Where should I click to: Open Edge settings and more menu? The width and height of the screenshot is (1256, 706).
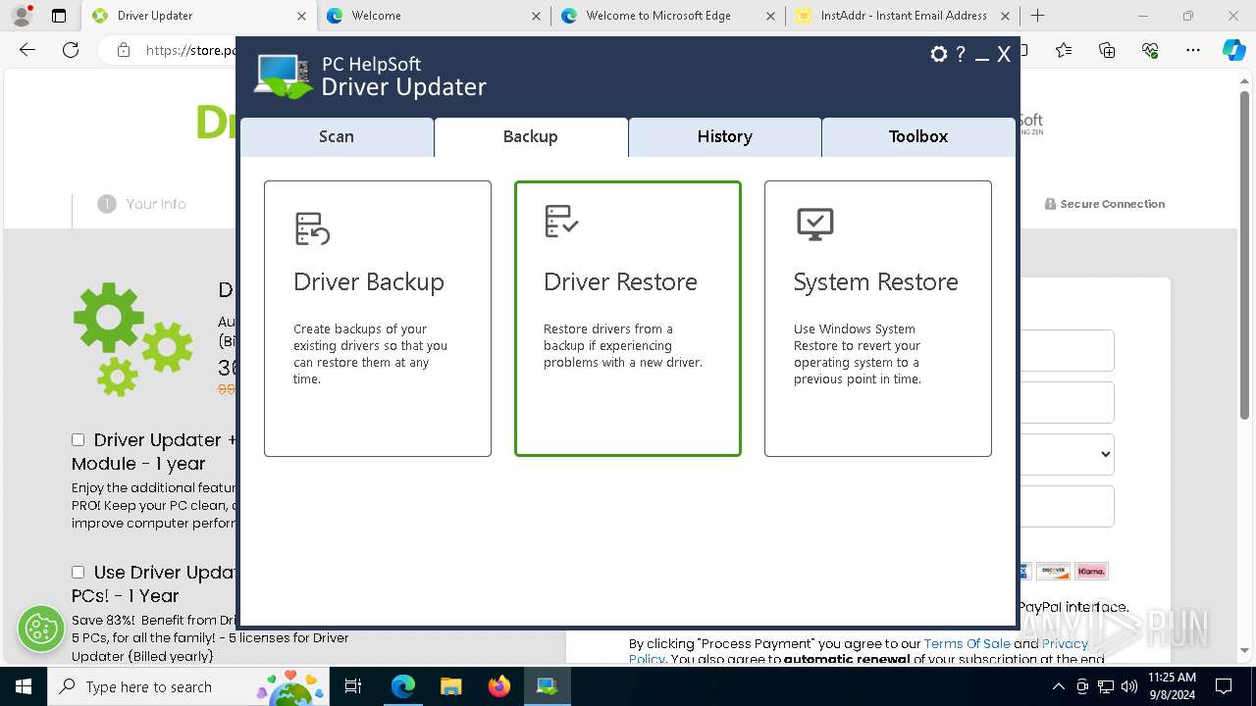[1193, 50]
